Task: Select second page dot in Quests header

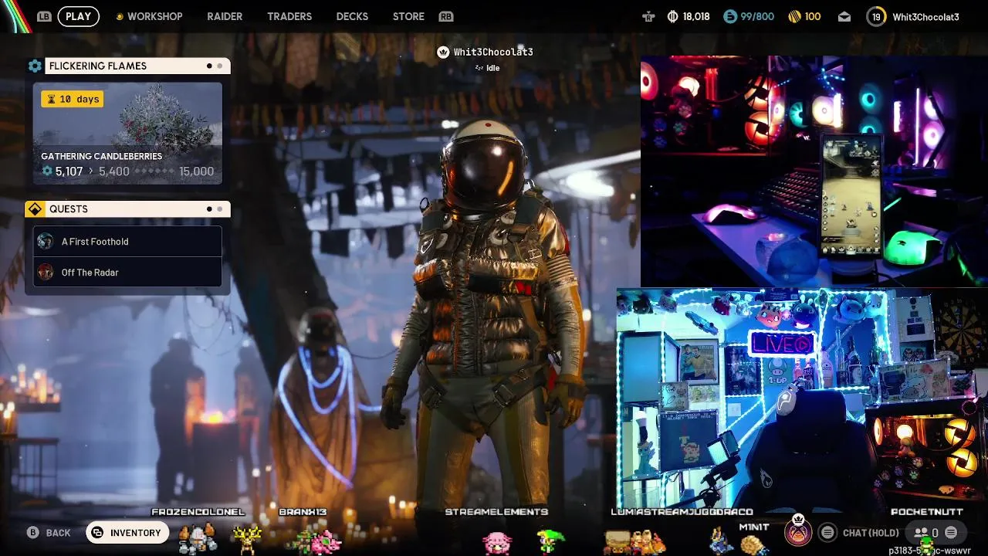Action: click(x=220, y=209)
